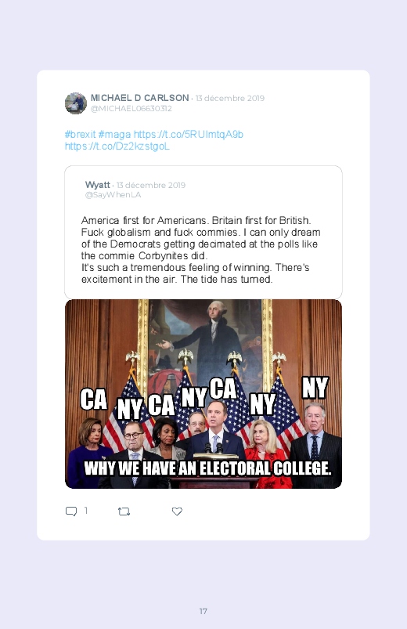Open the quoted tweet text body
The image size is (407, 629).
click(201, 250)
